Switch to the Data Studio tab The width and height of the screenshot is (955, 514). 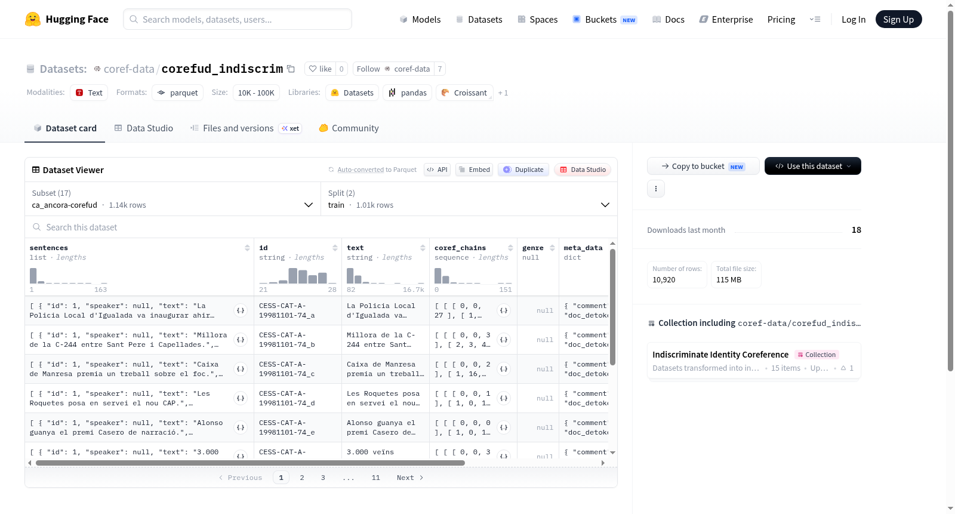point(144,128)
